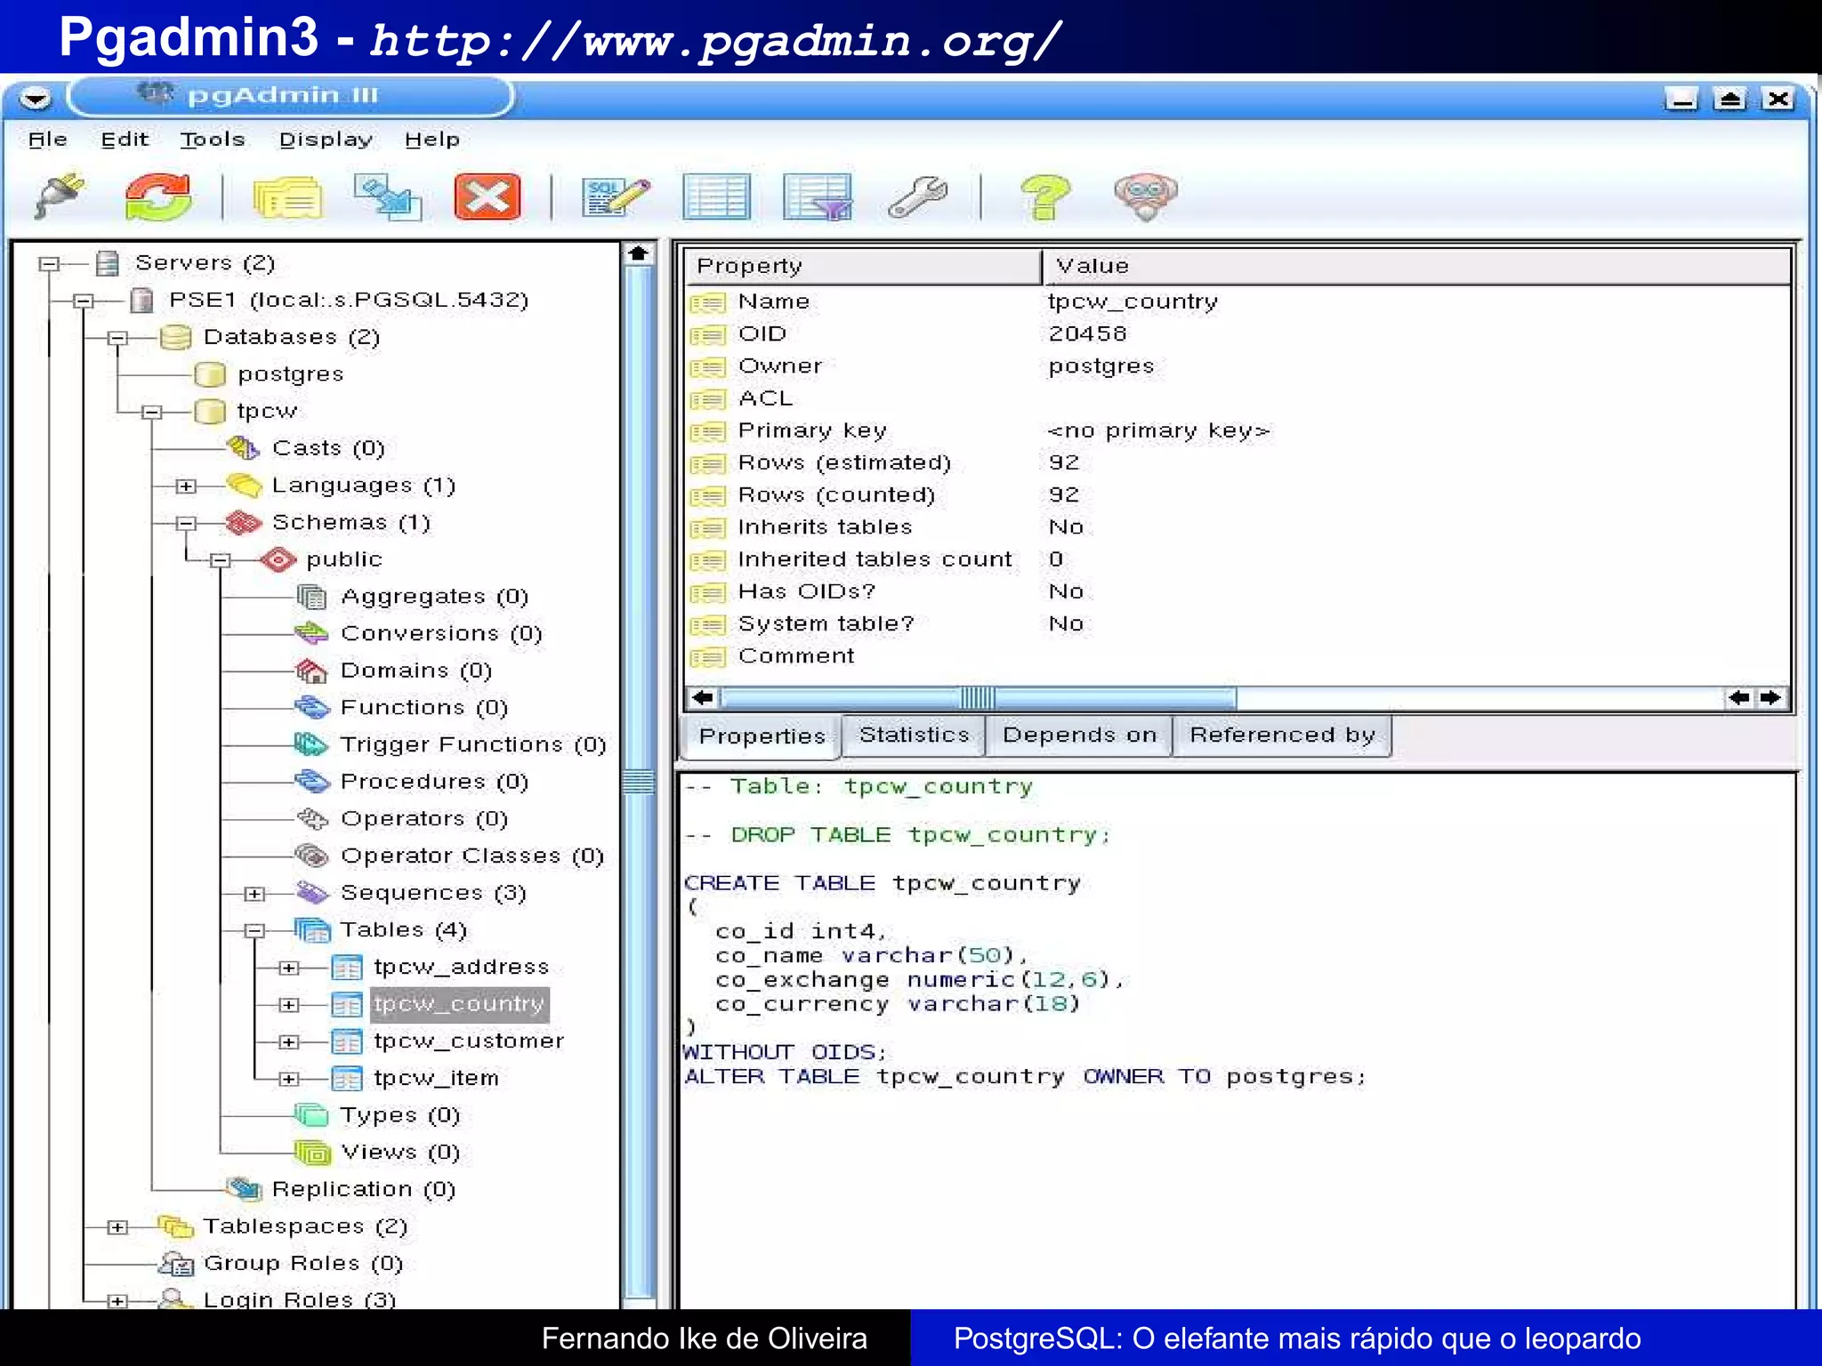1822x1366 pixels.
Task: Open the object properties toolbar icon
Action: (x=286, y=197)
